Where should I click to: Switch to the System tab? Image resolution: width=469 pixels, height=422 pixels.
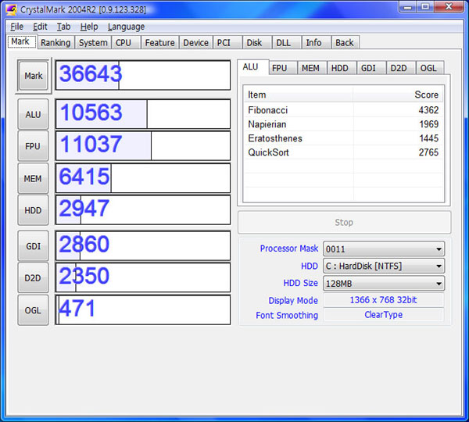(93, 43)
